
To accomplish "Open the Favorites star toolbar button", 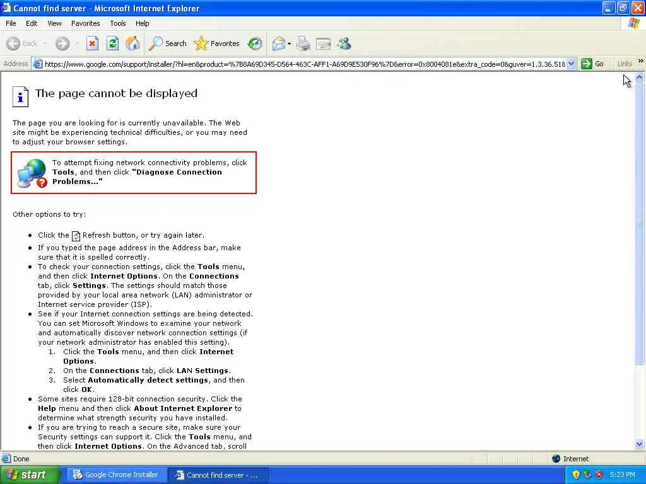I will (217, 43).
